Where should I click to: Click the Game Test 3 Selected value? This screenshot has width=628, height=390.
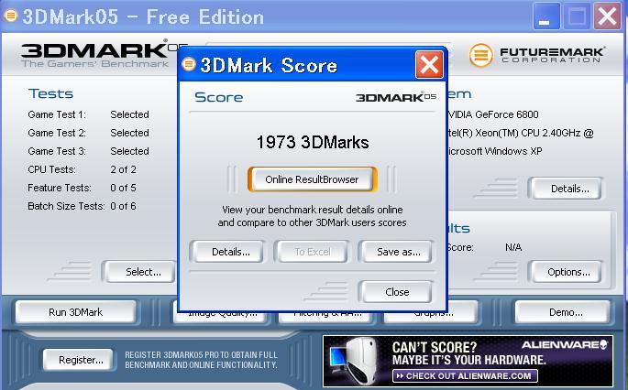[129, 151]
